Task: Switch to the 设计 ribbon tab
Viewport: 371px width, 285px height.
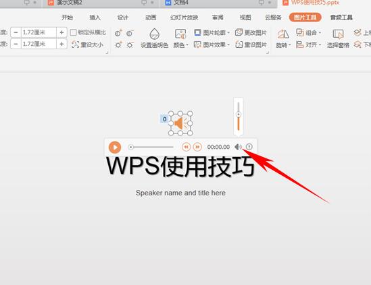Action: coord(123,18)
